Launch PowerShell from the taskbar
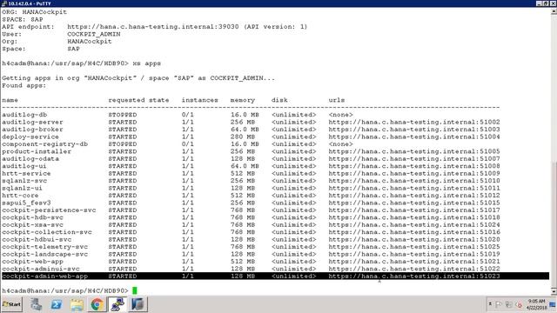557x313 pixels. pyautogui.click(x=56, y=304)
